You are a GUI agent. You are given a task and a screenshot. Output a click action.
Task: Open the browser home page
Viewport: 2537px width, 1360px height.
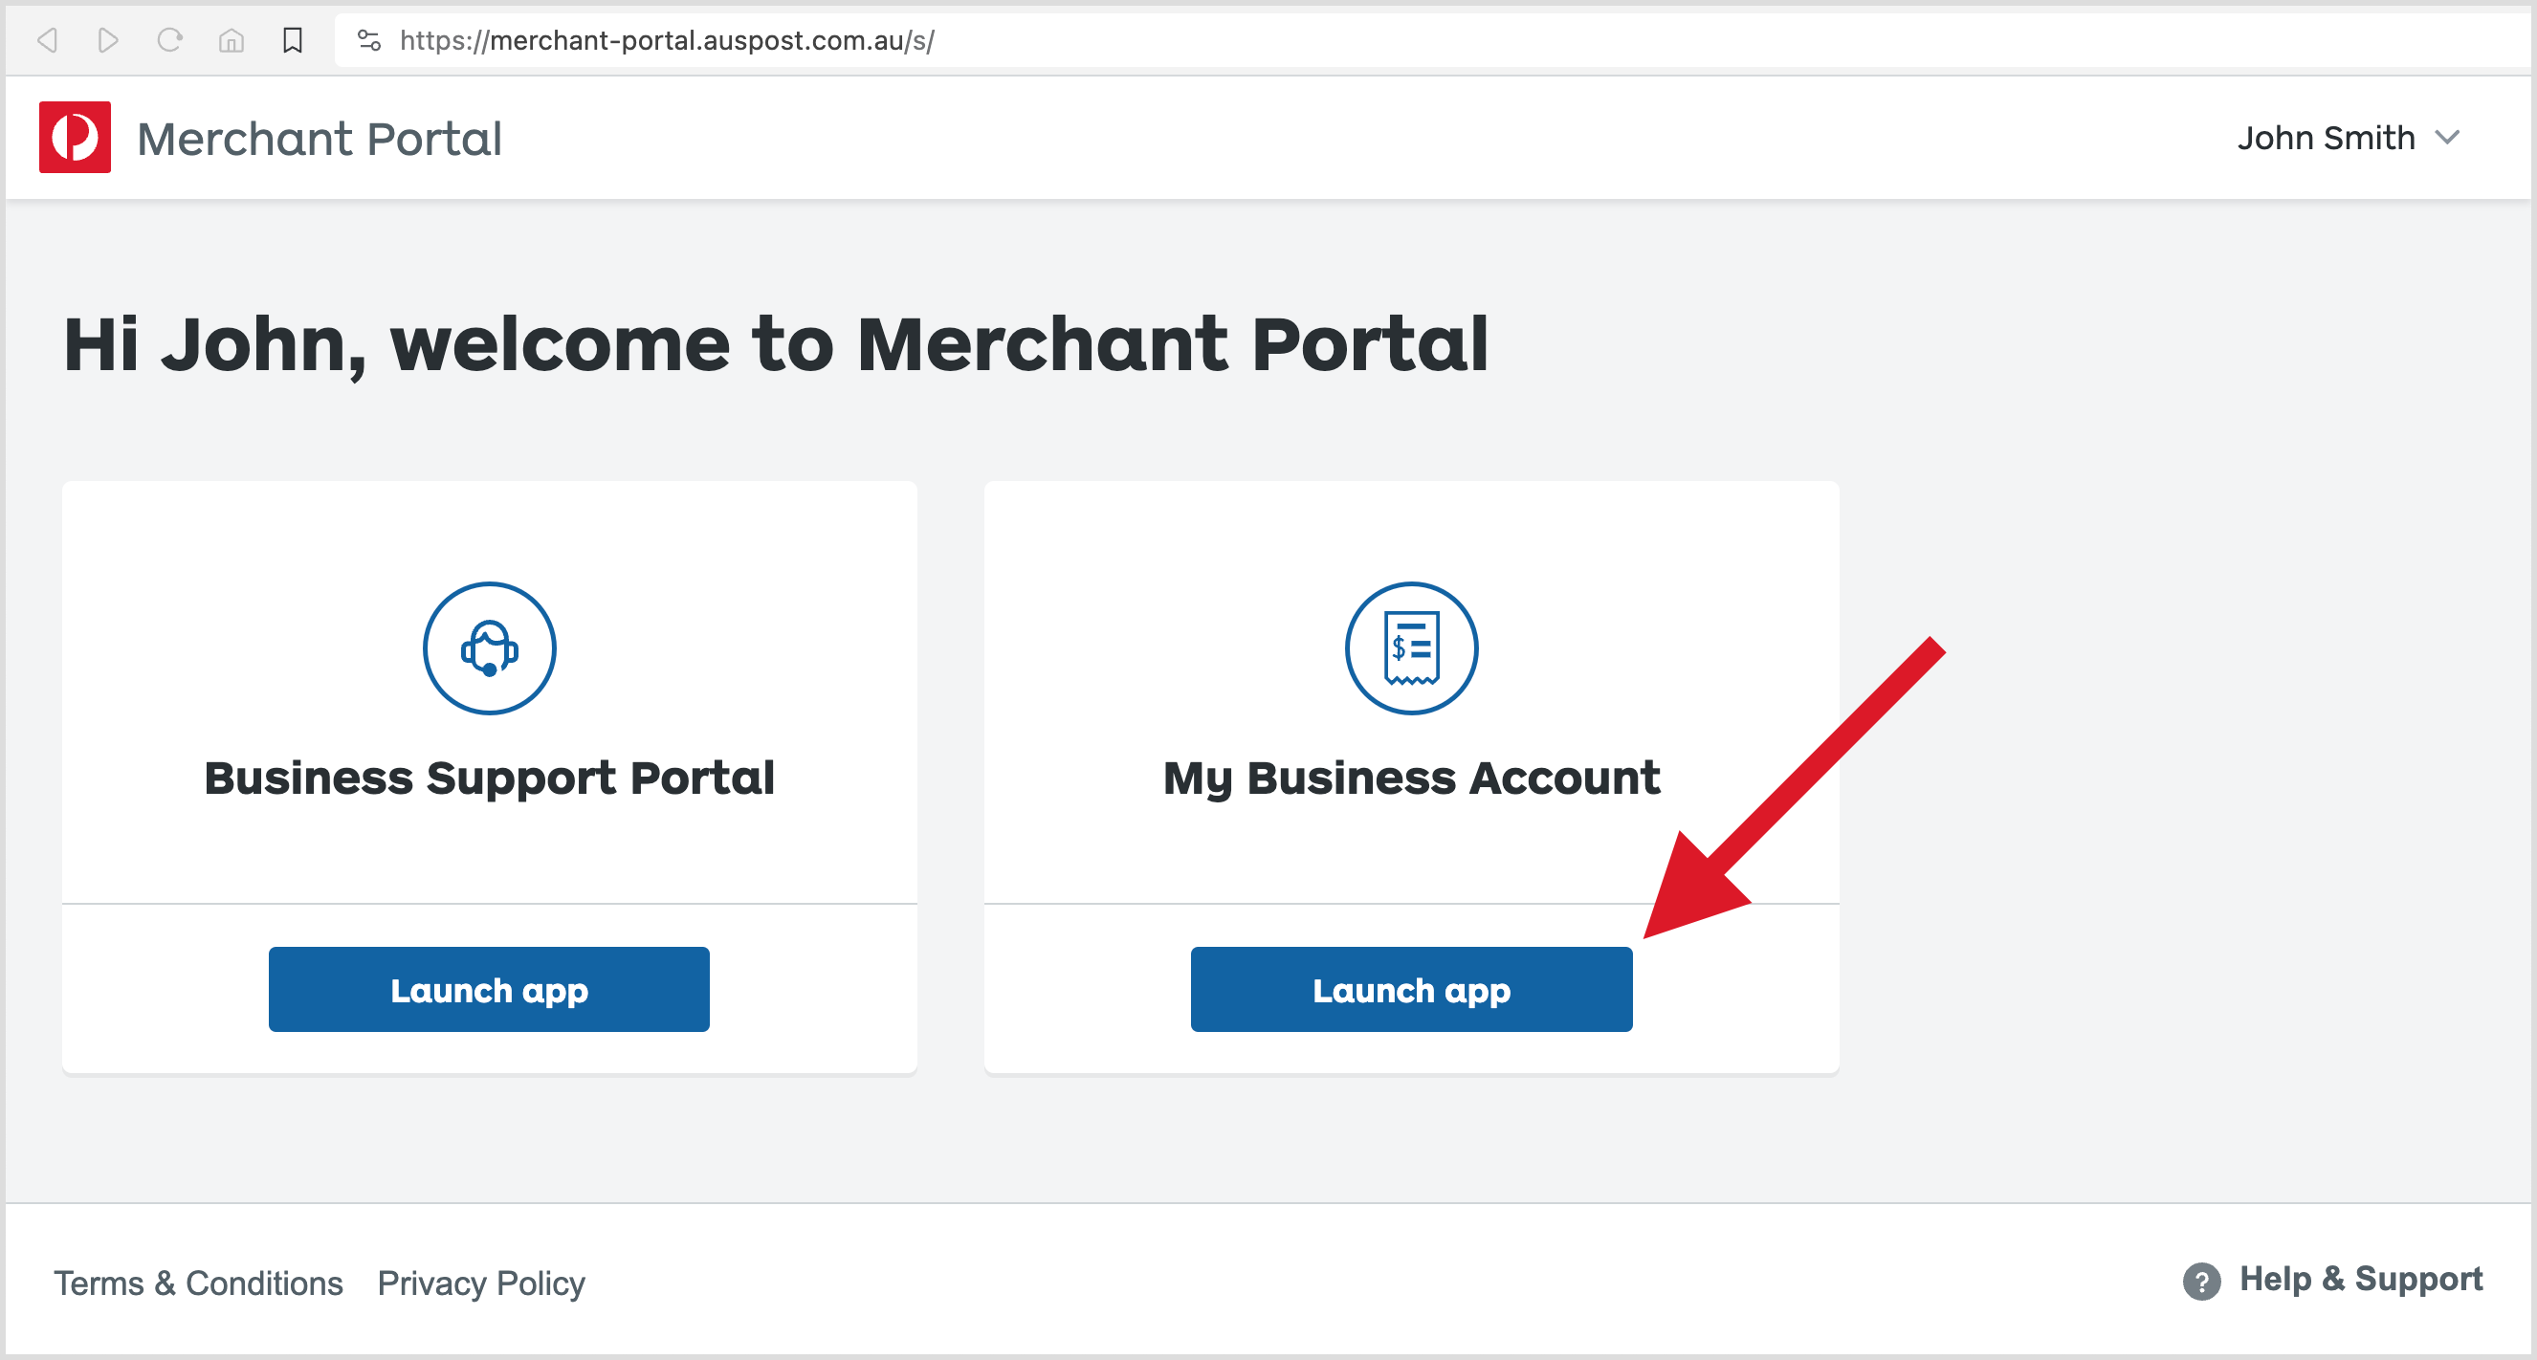click(x=231, y=39)
